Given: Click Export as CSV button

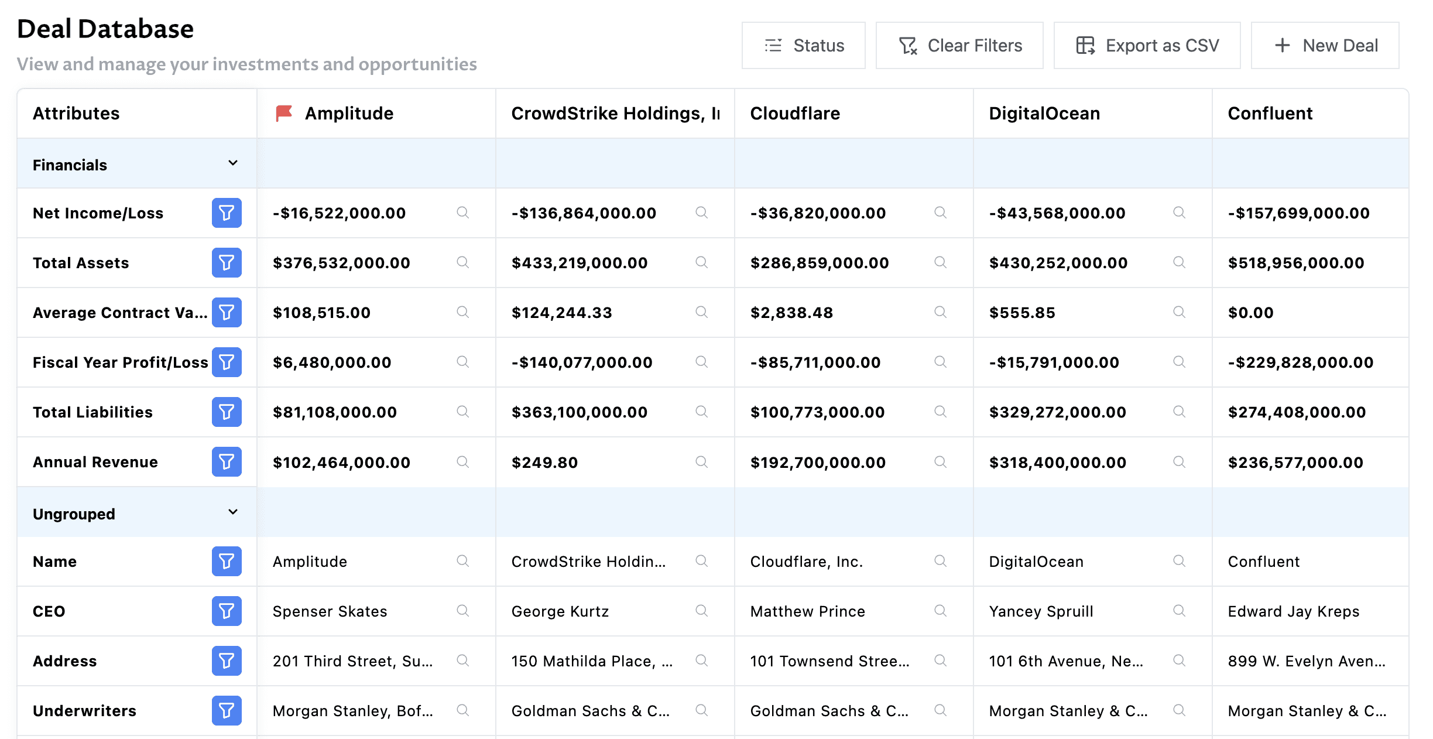Looking at the screenshot, I should [x=1147, y=46].
